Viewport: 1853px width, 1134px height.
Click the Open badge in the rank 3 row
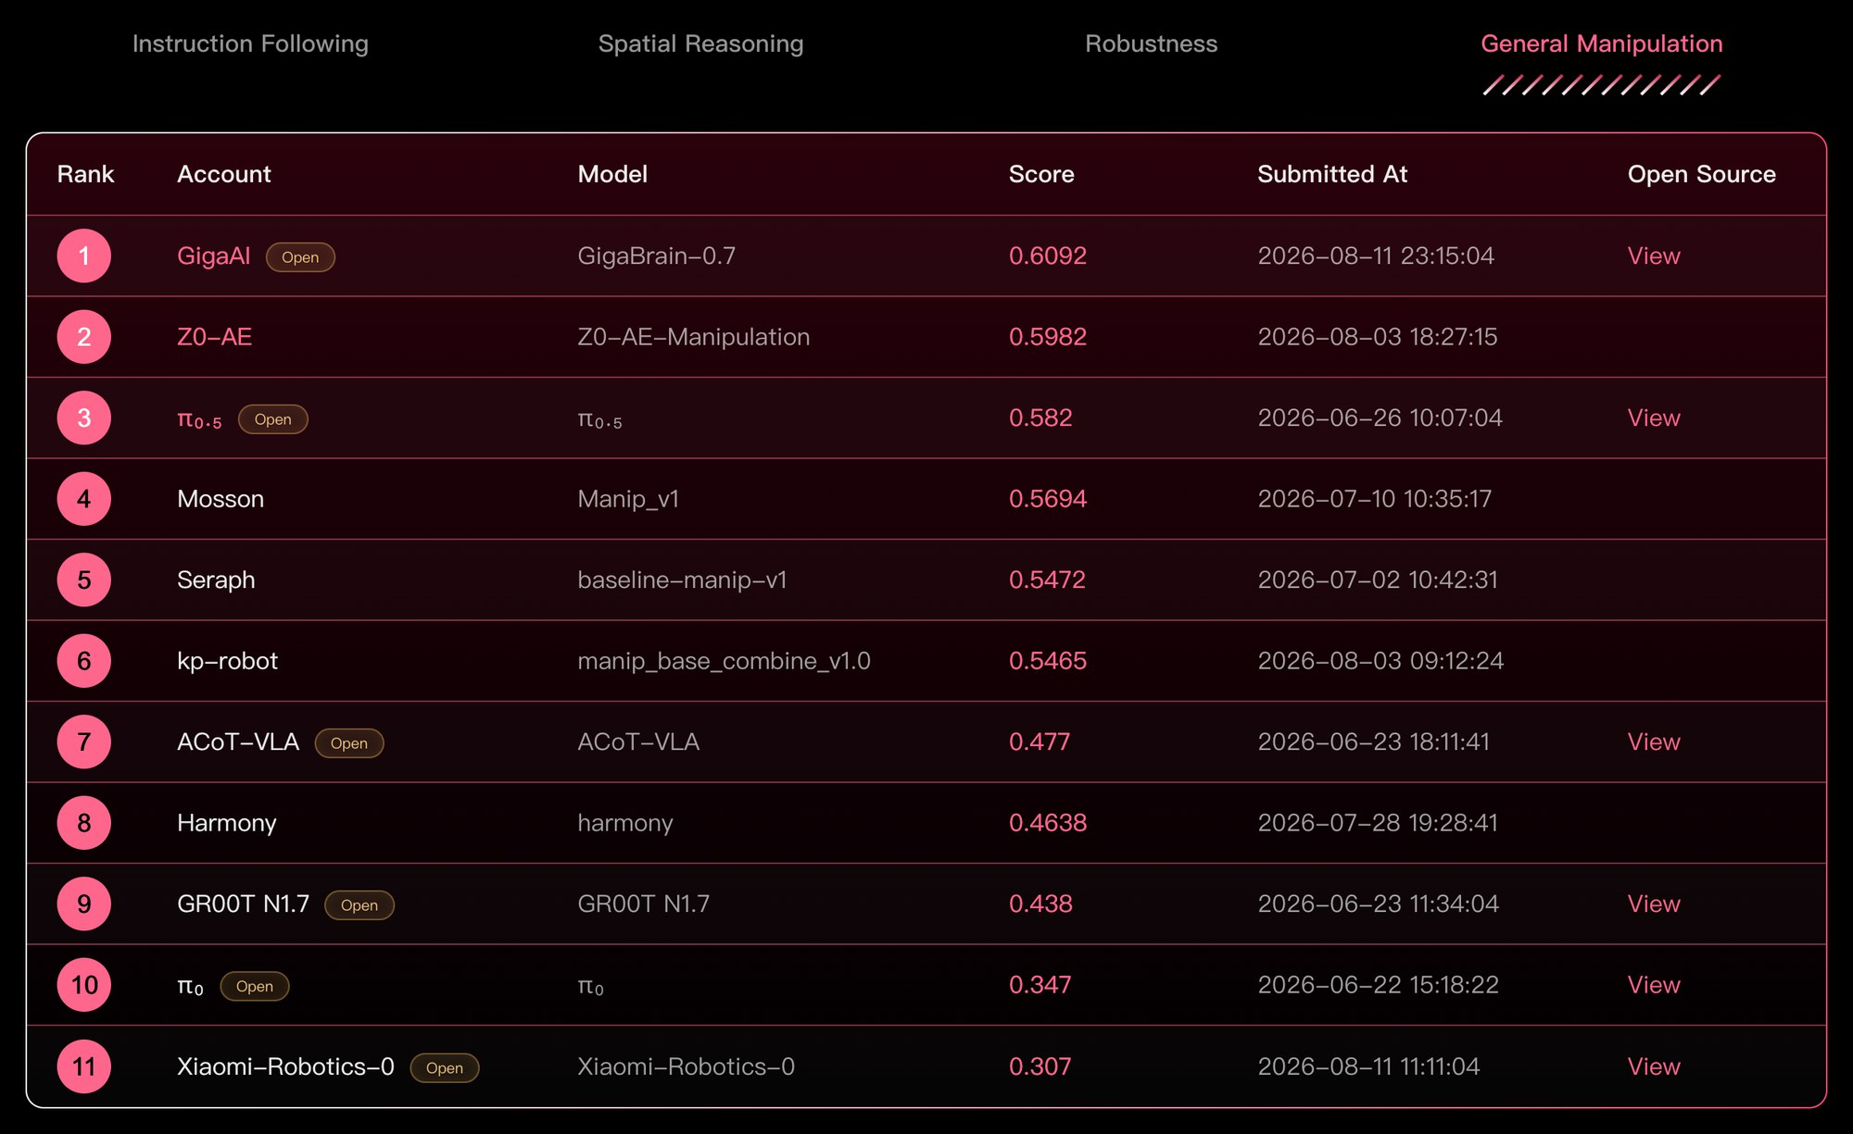pos(273,419)
